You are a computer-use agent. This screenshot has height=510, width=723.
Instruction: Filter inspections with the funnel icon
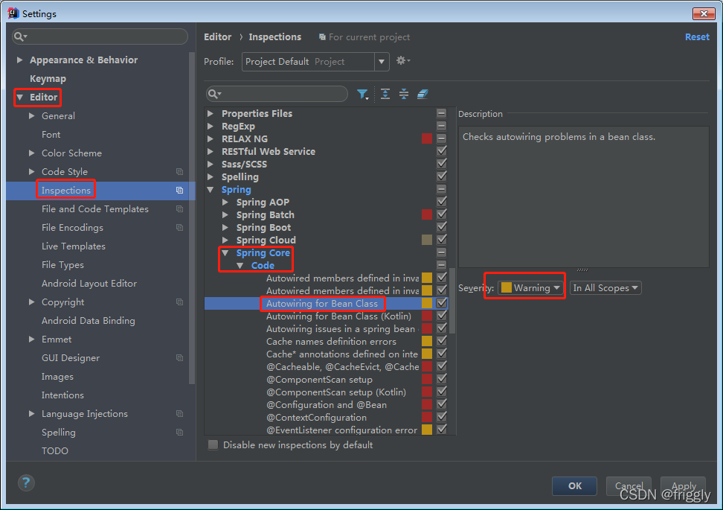364,94
